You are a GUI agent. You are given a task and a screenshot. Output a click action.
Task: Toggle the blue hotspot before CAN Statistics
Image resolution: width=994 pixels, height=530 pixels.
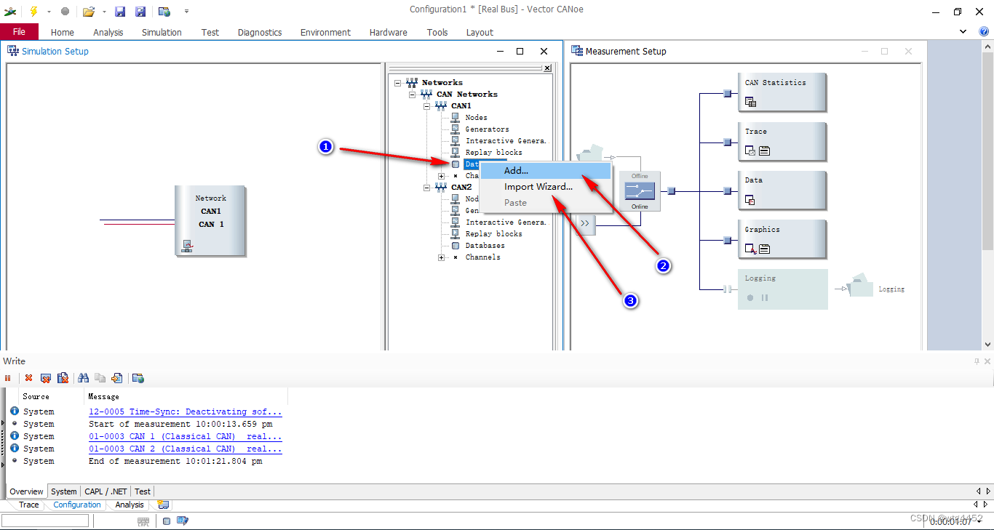(x=727, y=93)
